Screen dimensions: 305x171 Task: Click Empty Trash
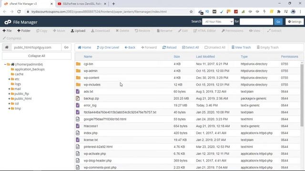(268, 47)
